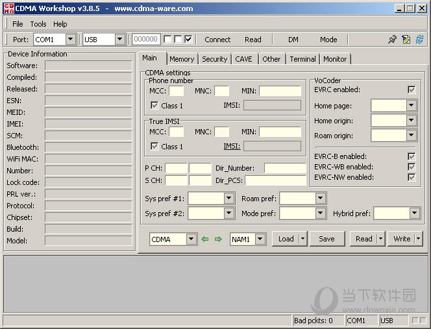Click the green left arrow icon
The width and height of the screenshot is (431, 329).
click(204, 239)
